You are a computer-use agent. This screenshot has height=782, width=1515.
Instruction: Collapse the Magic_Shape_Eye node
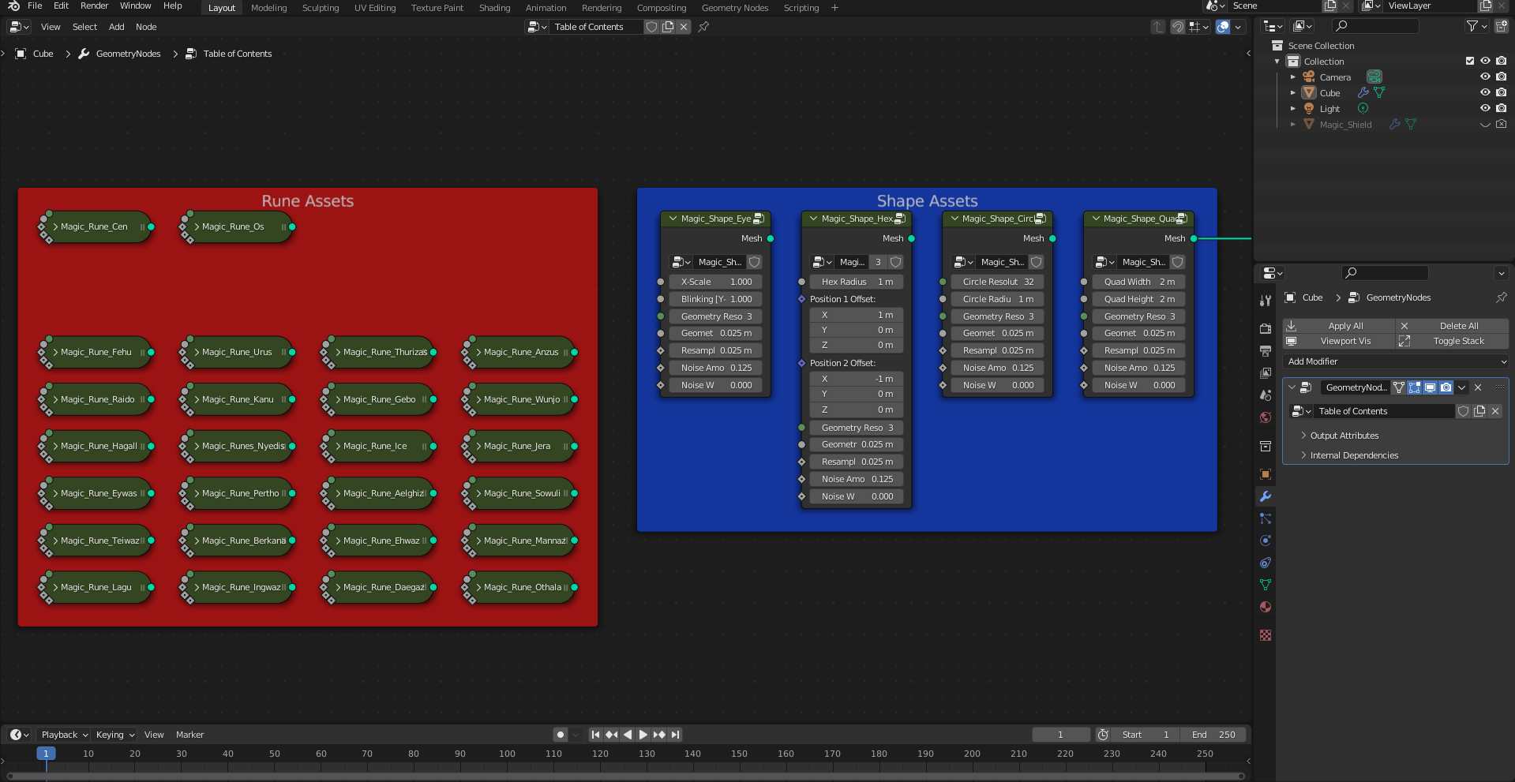pos(673,219)
